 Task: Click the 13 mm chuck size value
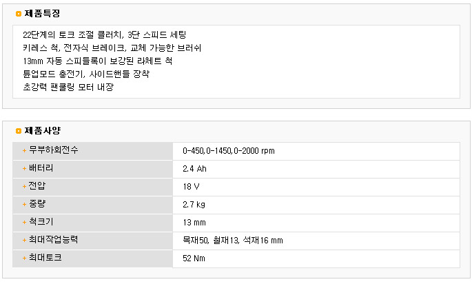(x=194, y=223)
